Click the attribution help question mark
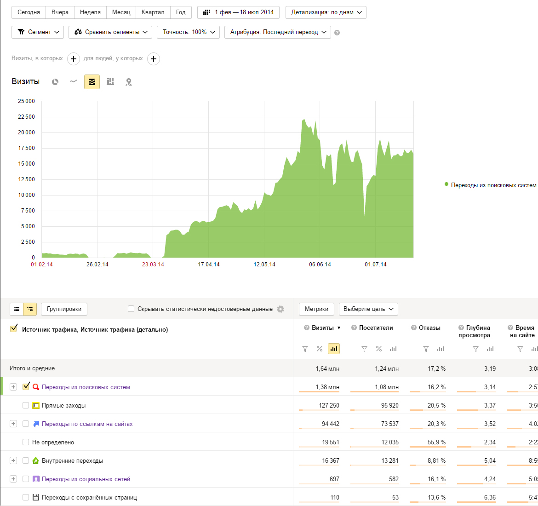538x506 pixels. pos(337,33)
